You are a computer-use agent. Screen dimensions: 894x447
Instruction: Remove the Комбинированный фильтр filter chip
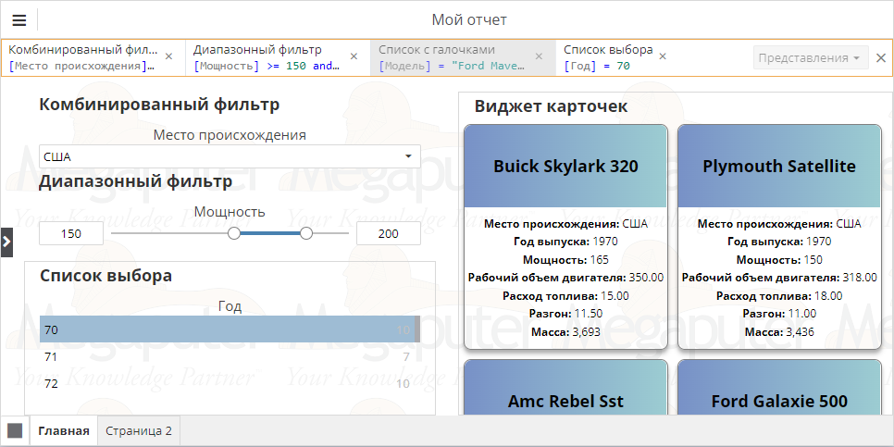coord(168,56)
